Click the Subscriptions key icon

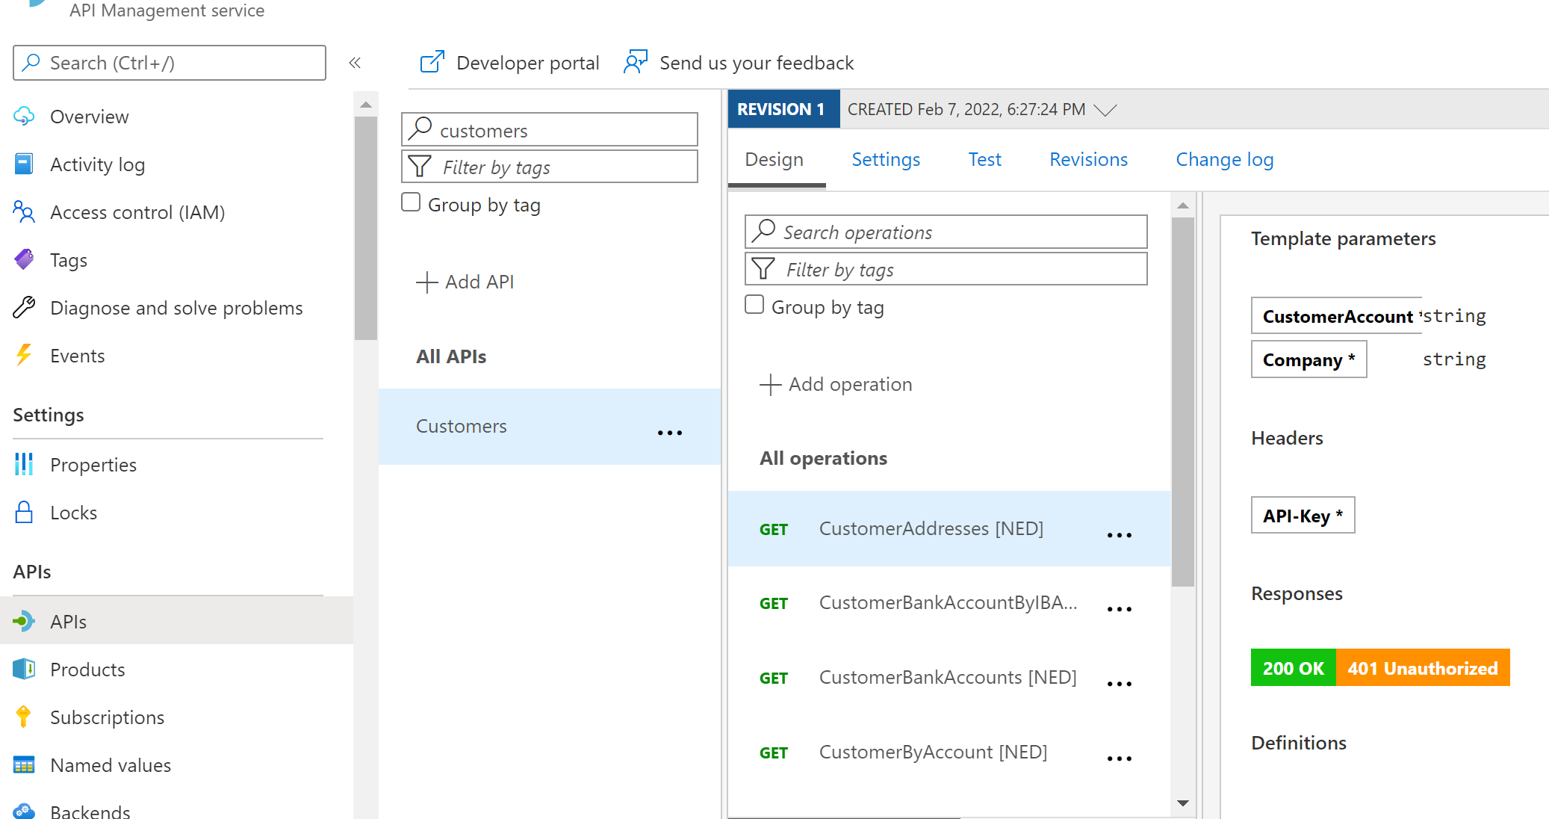24,717
